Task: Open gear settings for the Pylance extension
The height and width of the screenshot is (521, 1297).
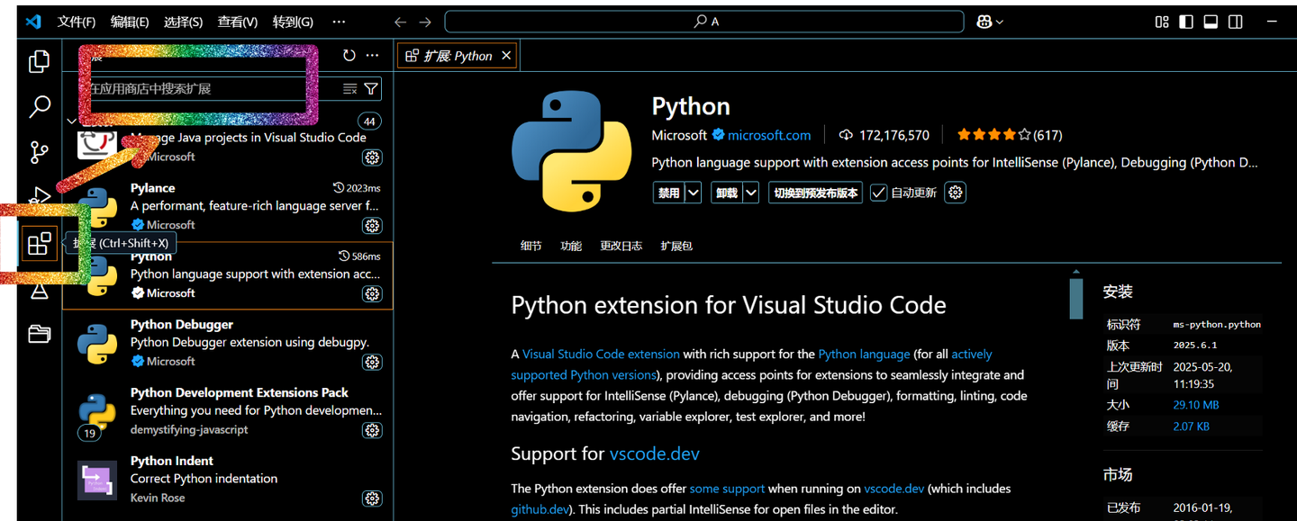Action: [372, 226]
